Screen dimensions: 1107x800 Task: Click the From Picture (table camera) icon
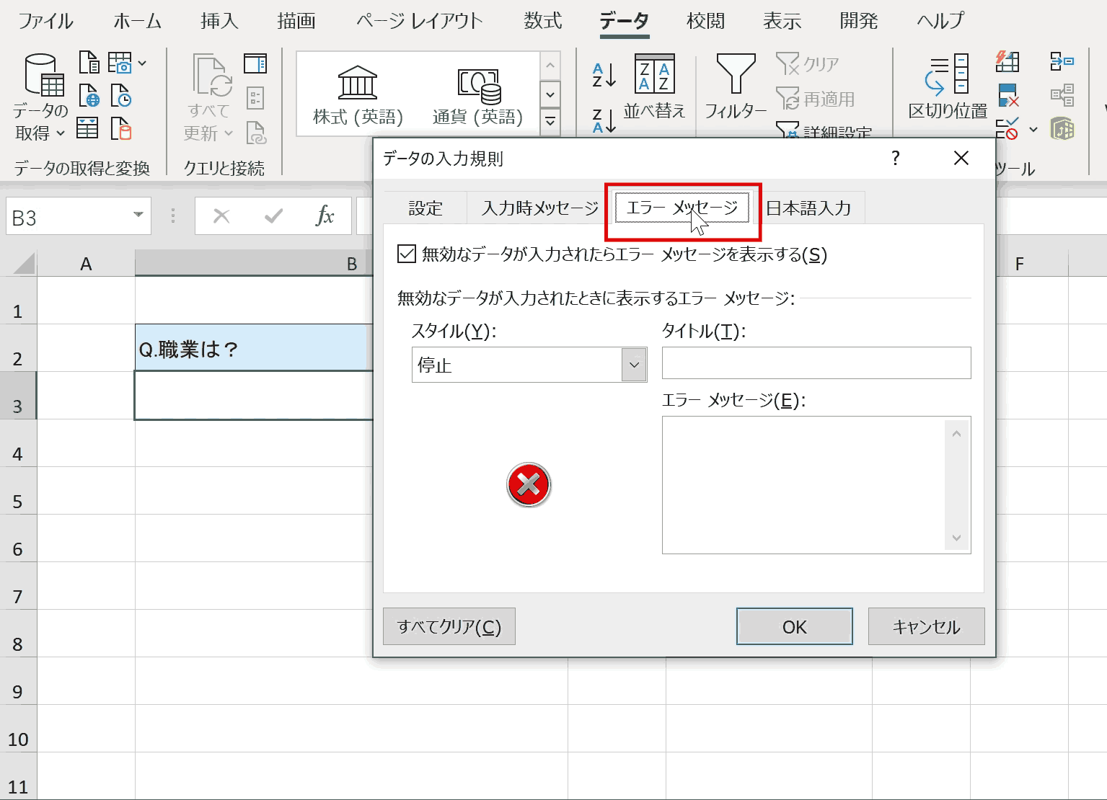click(x=120, y=63)
